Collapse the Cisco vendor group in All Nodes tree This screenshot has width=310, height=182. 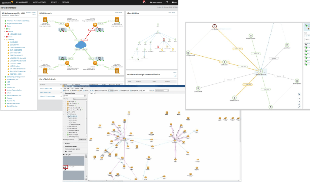pos(3,26)
